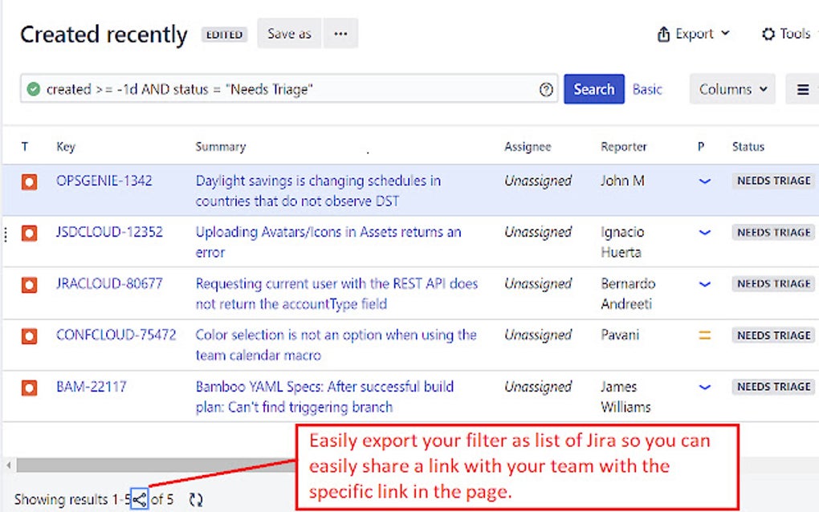Switch to Basic search mode
Viewport: 819px width, 512px height.
pos(647,89)
